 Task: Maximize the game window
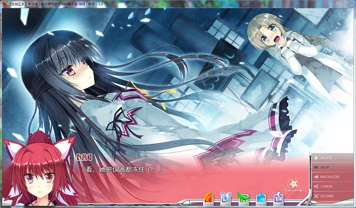[338, 3]
